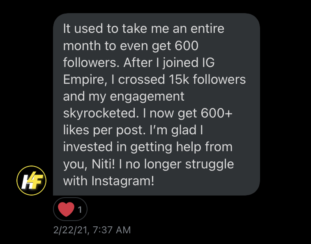Select the word 'skyrocketed.' in message

tap(101, 114)
